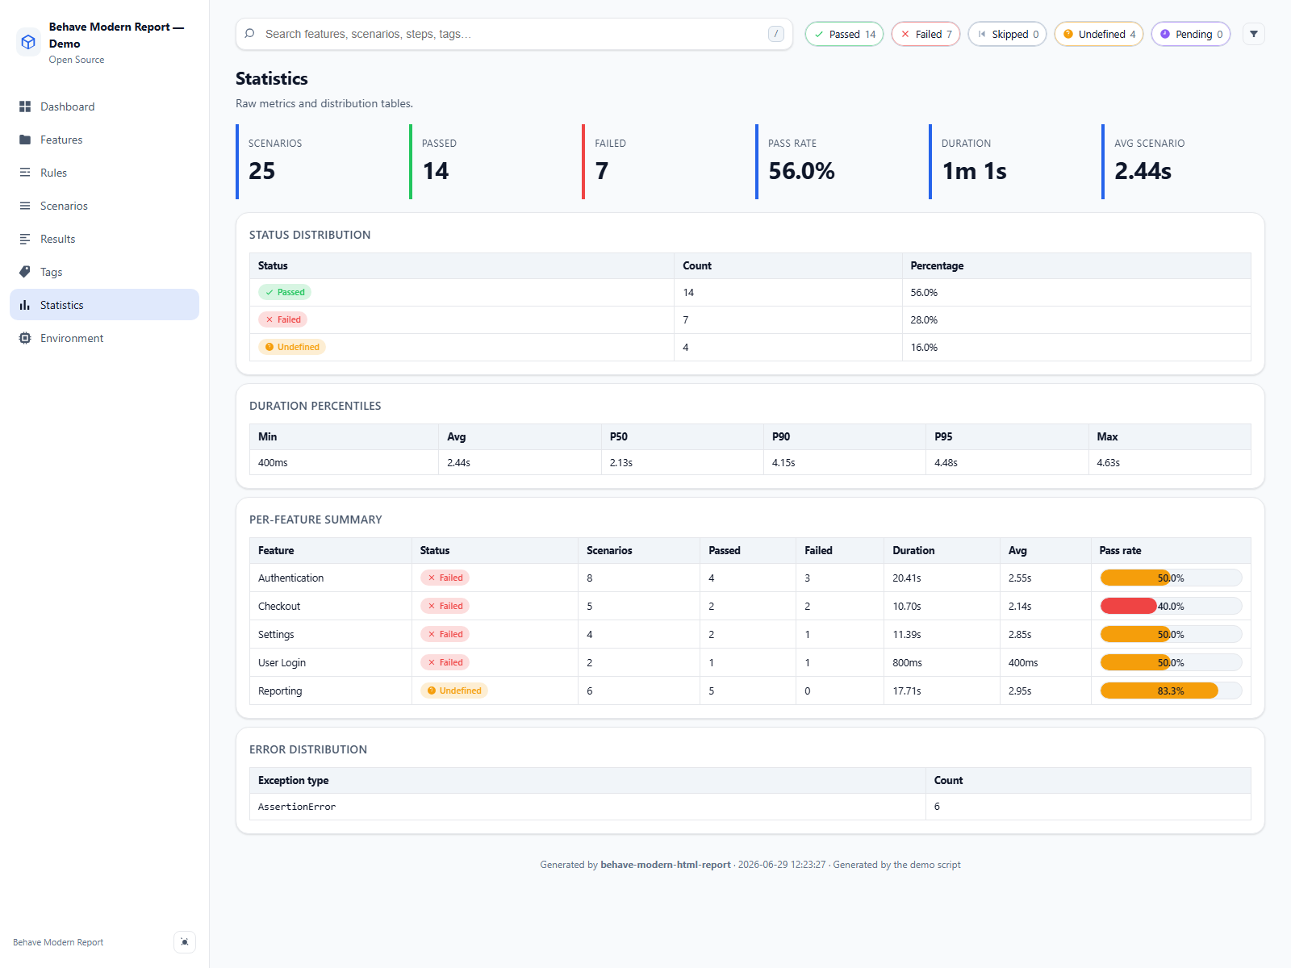Click the Statistics bar chart icon
The height and width of the screenshot is (968, 1291).
25,305
